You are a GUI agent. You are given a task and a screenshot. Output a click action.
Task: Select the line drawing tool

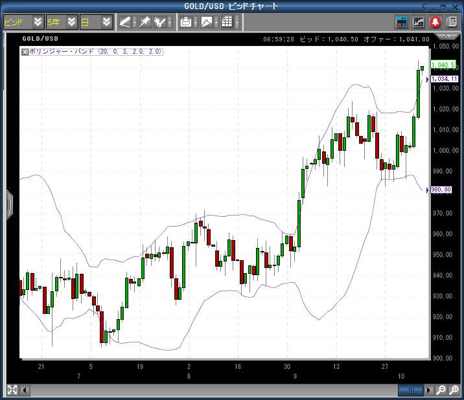coord(125,22)
